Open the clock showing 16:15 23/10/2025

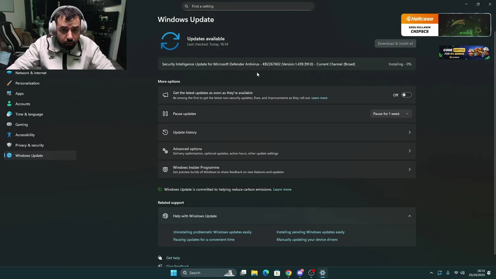pos(477,273)
